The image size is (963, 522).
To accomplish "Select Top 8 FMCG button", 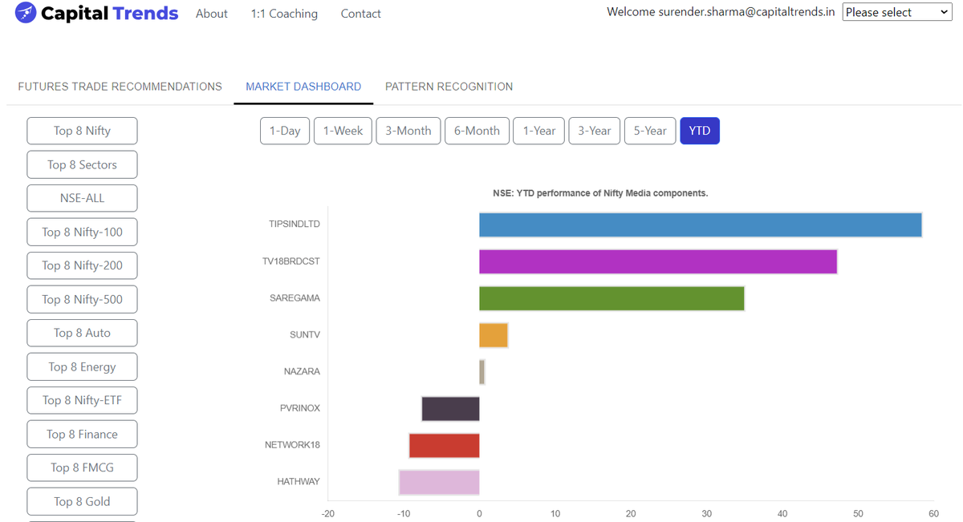I will 82,467.
